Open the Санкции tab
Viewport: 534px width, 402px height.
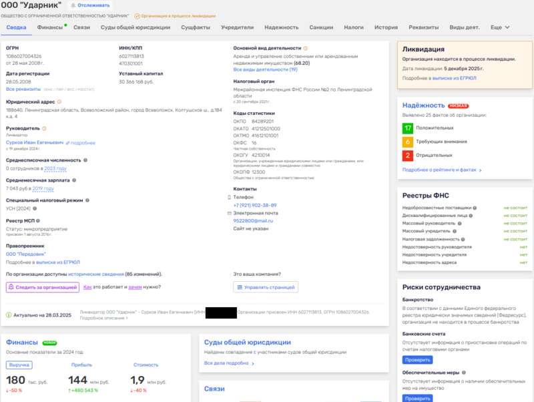pos(321,27)
